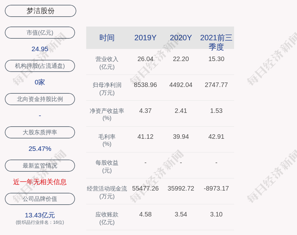Click the 25.47% pledge ratio value
Viewport: 297px width, 235px height.
click(40, 149)
